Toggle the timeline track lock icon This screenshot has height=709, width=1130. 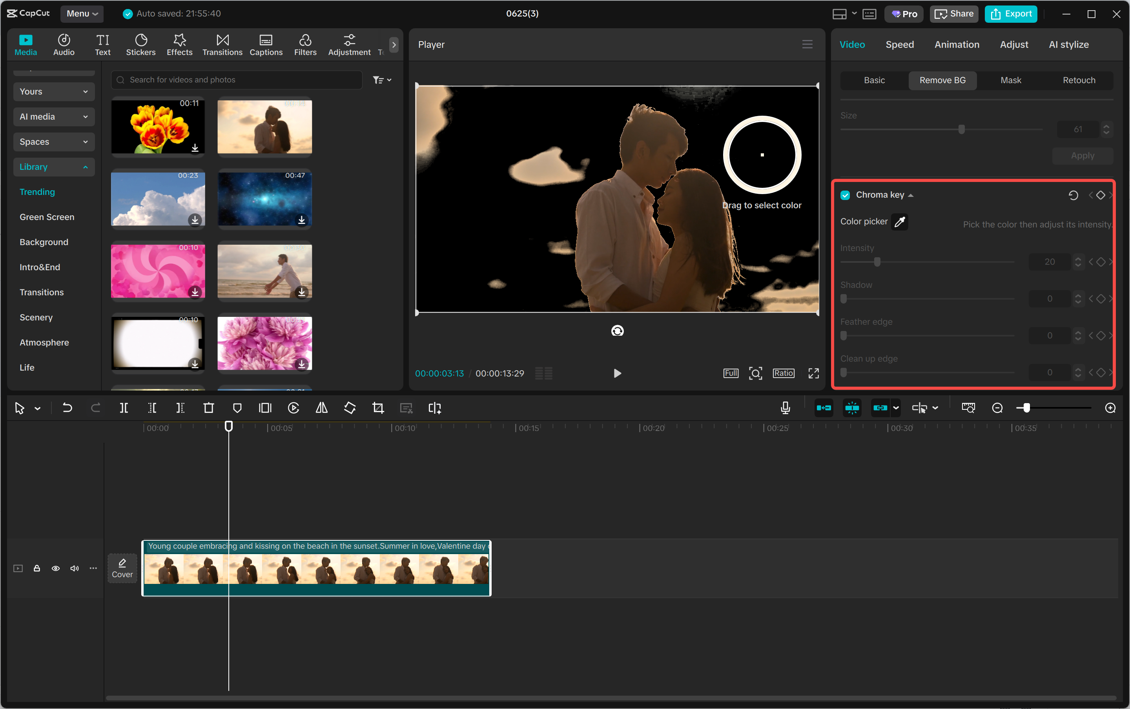pos(36,568)
